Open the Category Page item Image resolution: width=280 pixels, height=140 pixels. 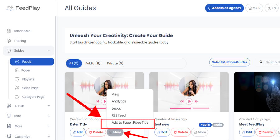[x=30, y=97]
